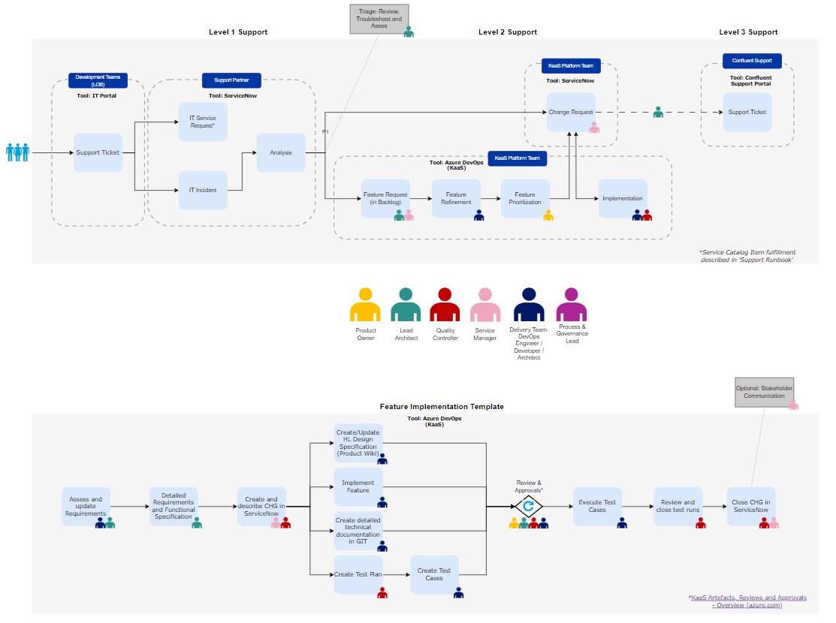Select the teal person icon on Detailed Requirements box
This screenshot has height=623, width=836.
tap(197, 523)
